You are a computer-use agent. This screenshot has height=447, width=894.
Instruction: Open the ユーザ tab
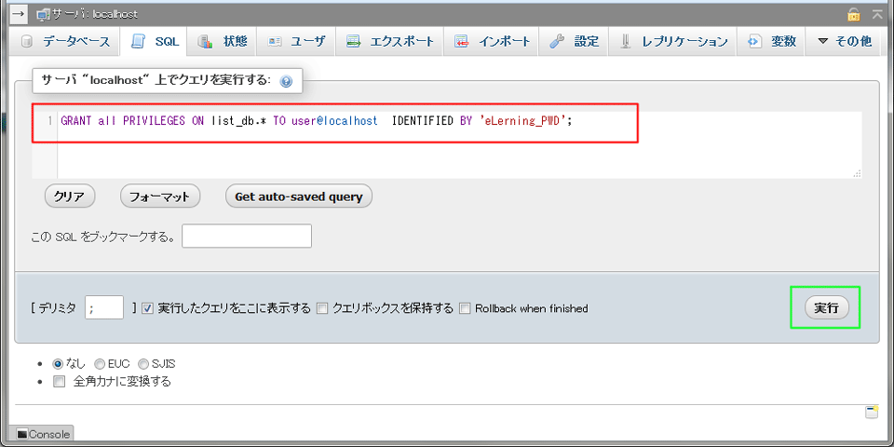(297, 42)
